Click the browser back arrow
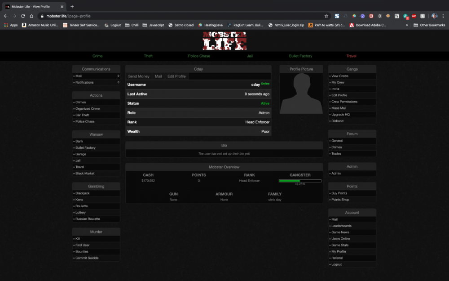The height and width of the screenshot is (281, 449). click(x=5, y=15)
